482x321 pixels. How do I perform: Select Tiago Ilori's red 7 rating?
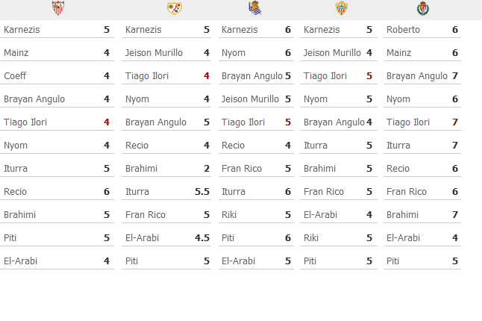coord(455,122)
